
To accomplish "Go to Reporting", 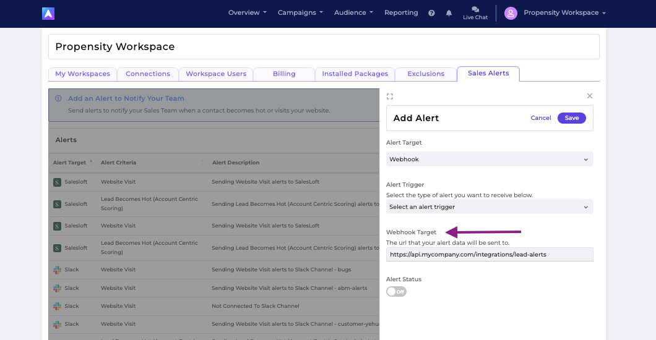I will coord(401,12).
